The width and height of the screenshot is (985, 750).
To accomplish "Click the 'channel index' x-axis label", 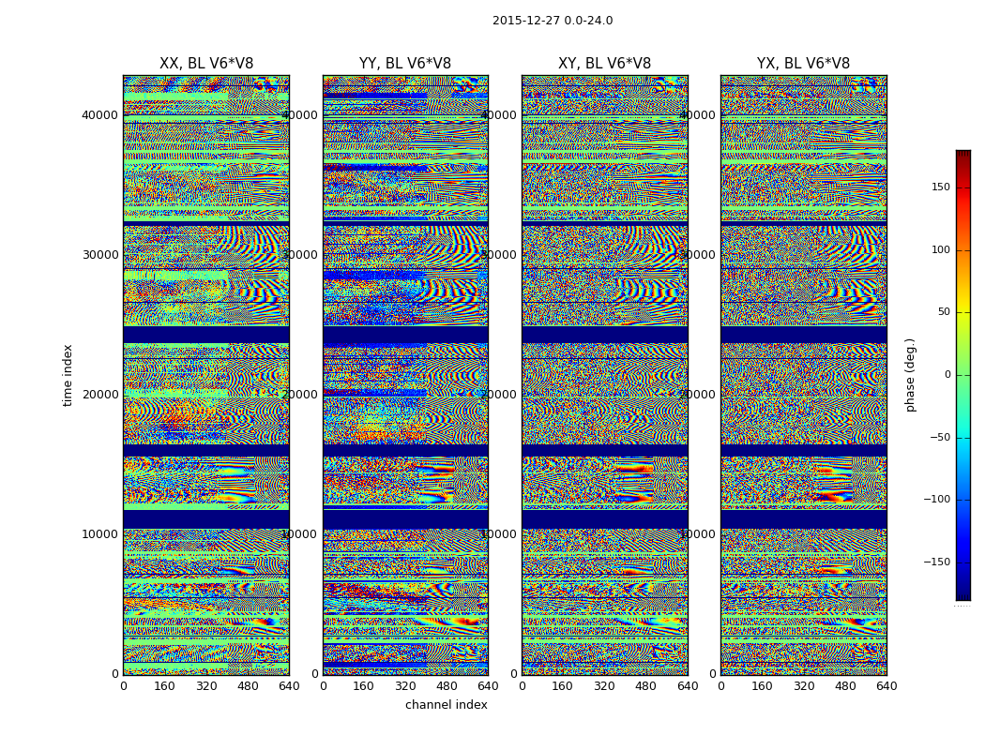I will 446,705.
